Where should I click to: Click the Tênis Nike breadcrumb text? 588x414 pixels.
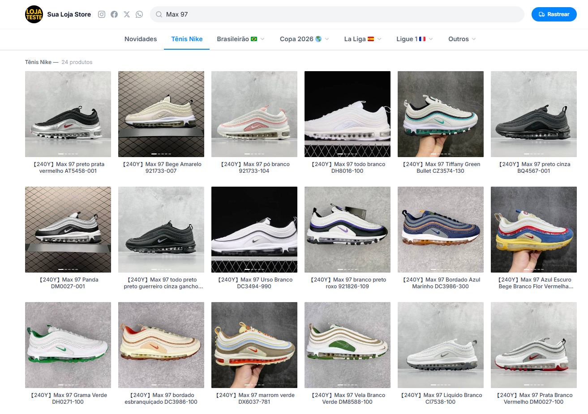pos(38,62)
